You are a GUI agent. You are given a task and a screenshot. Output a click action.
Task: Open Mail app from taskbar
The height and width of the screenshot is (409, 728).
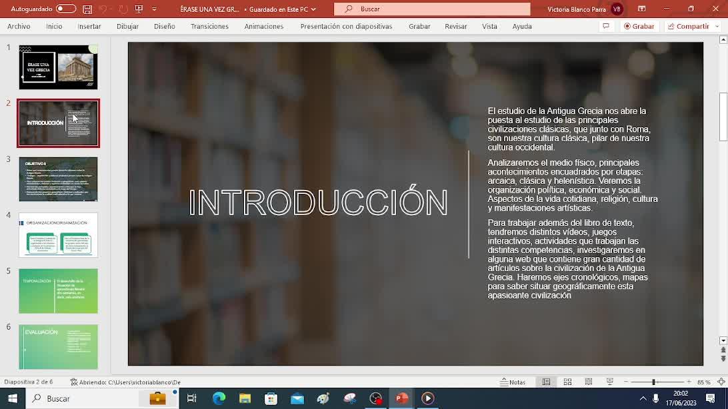pos(297,398)
